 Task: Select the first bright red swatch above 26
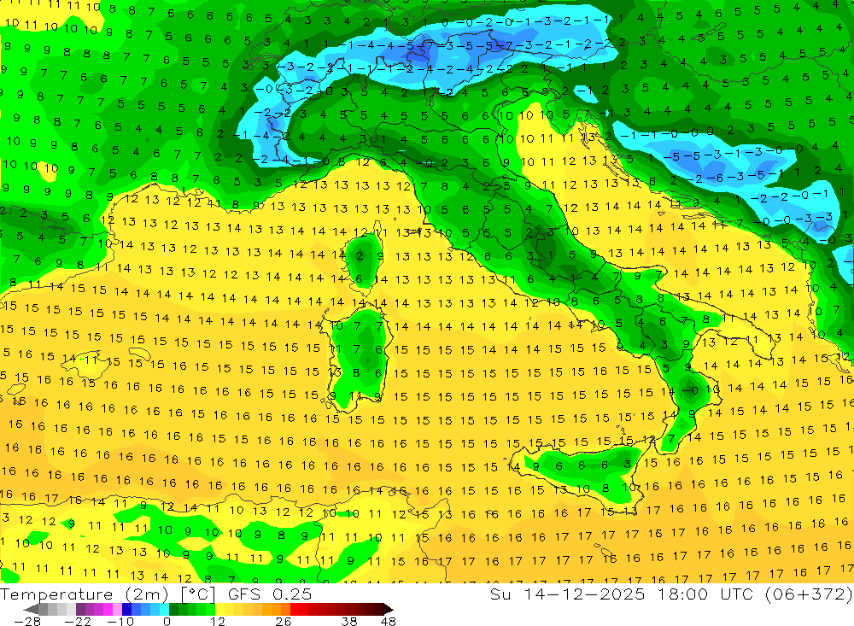point(295,610)
